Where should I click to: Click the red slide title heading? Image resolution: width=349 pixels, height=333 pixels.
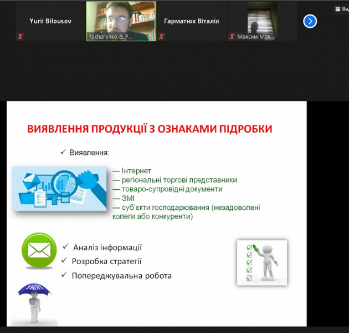tap(150, 129)
